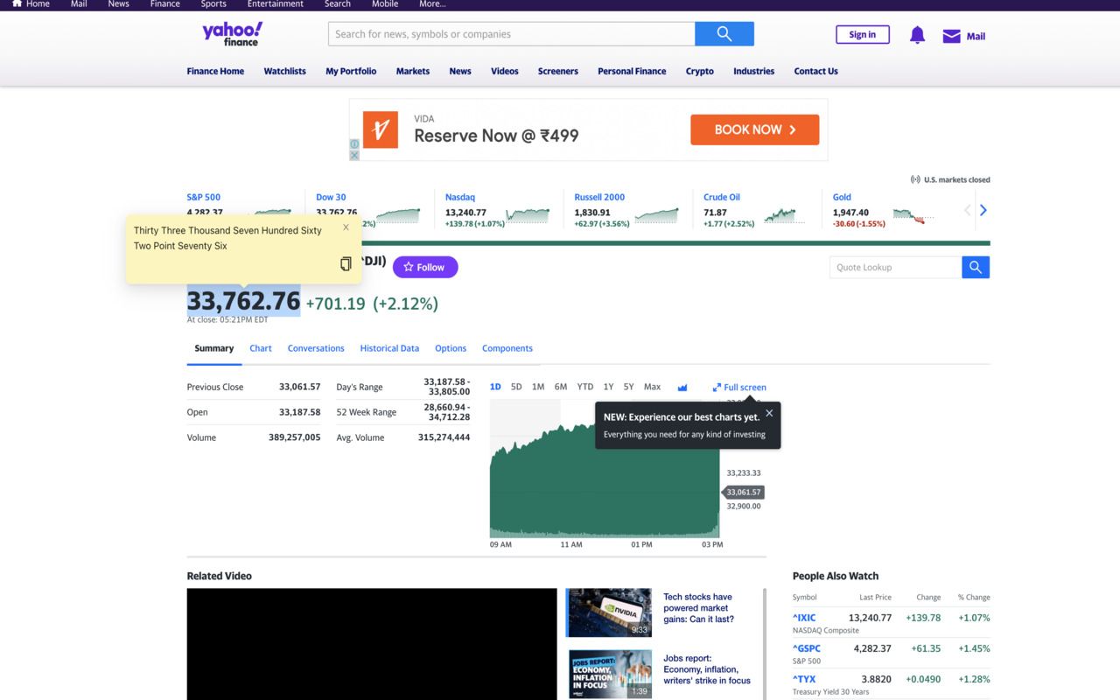This screenshot has height=700, width=1120.
Task: Select the 5D chart range
Action: [x=516, y=387]
